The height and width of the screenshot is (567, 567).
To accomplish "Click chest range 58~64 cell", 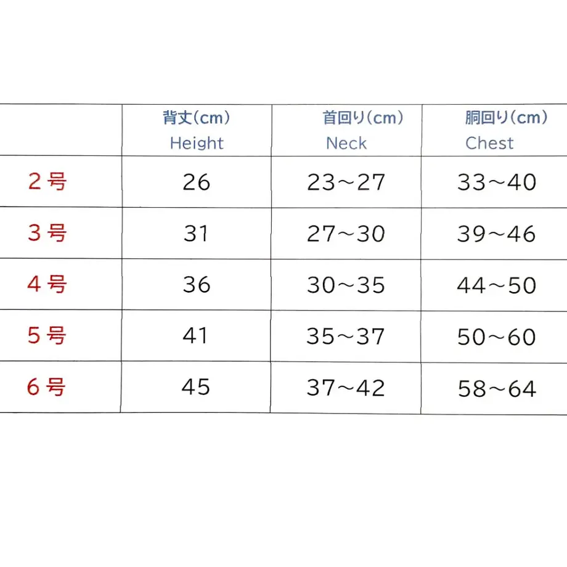I will pos(494,389).
